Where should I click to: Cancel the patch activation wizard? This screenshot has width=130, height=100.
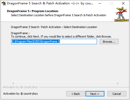[x=117, y=94]
